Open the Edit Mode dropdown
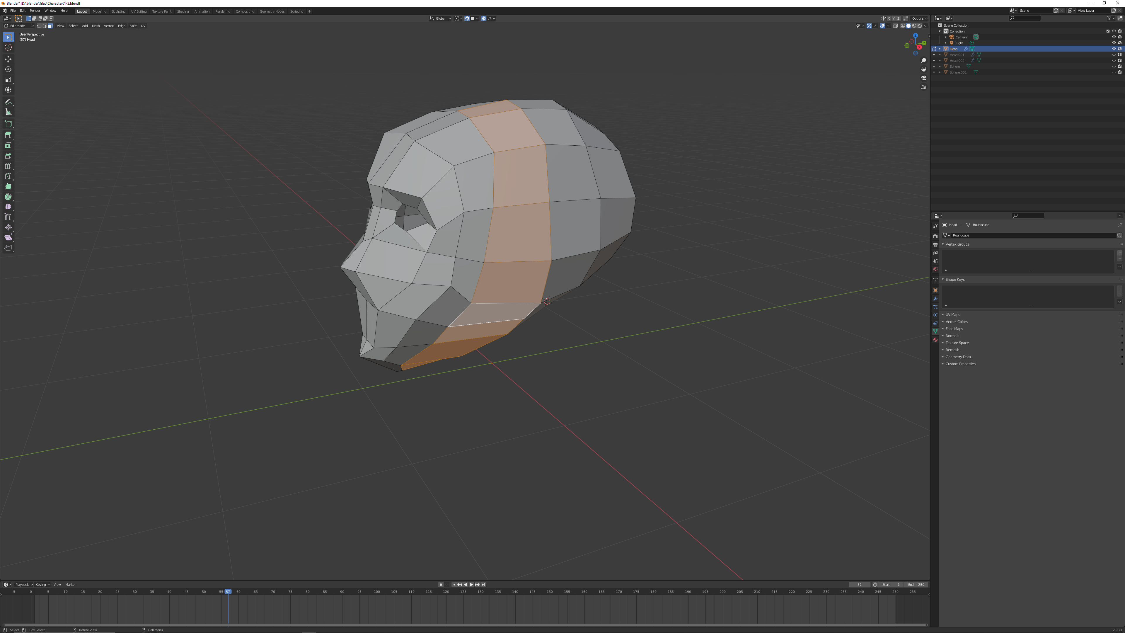Screen dimensions: 1125x633 pyautogui.click(x=19, y=26)
